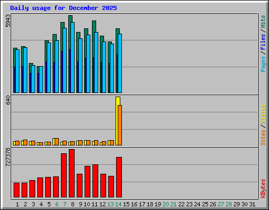The image size is (269, 210).
Task: Click the red KBytes bar for day 1
Action: click(x=16, y=190)
